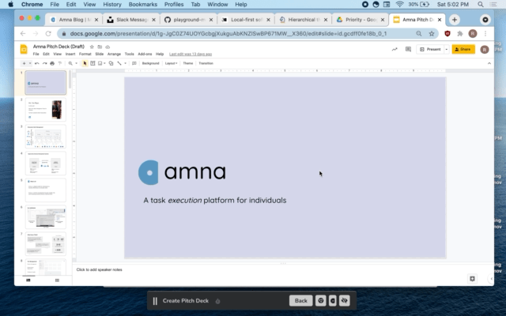
Task: Expand the zoom level dropdown
Action: [x=76, y=63]
